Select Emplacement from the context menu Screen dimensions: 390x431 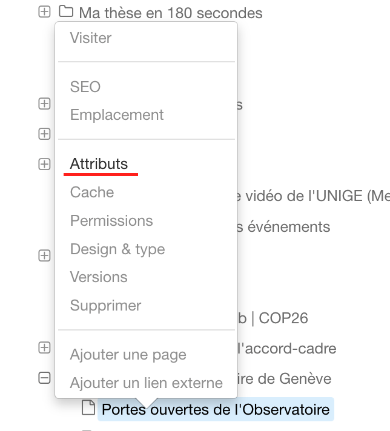point(117,114)
